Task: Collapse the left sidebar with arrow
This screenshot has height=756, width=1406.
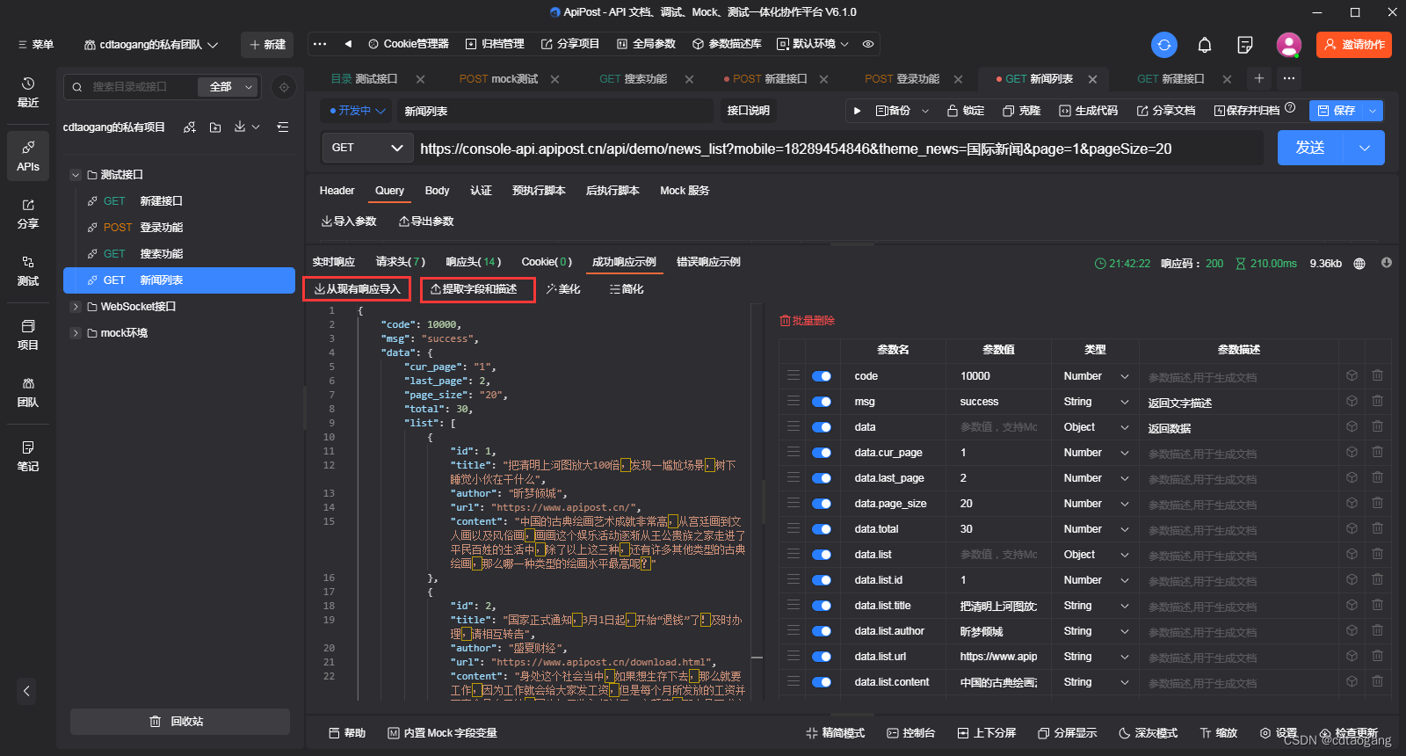Action: pyautogui.click(x=26, y=691)
